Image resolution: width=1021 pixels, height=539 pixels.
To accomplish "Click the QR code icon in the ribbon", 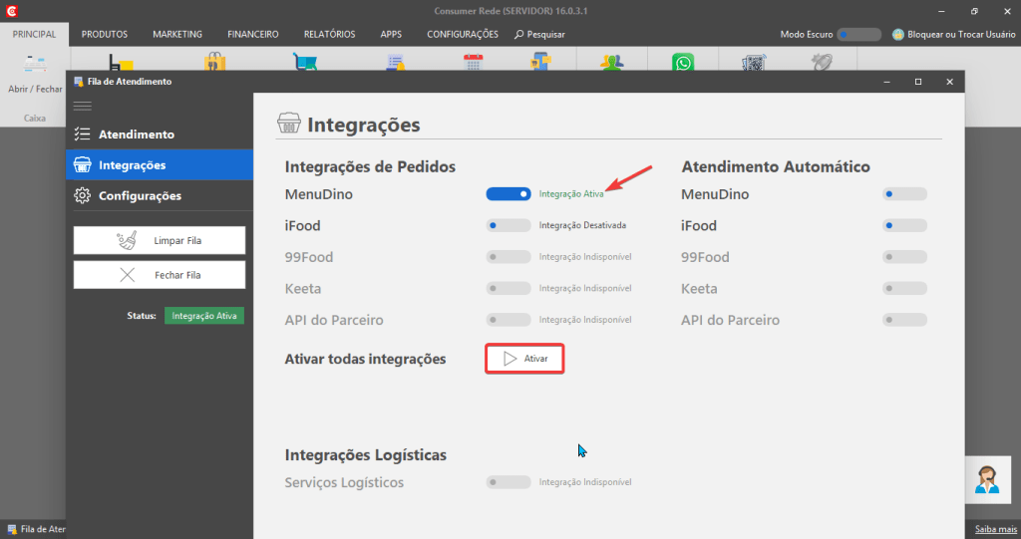I will pos(754,63).
